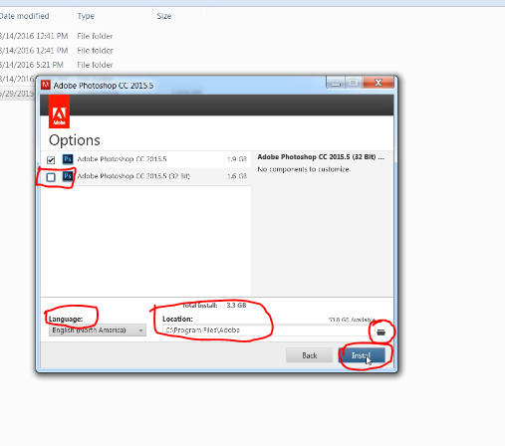
Task: Minimize the Adobe installer window
Action: [x=336, y=83]
